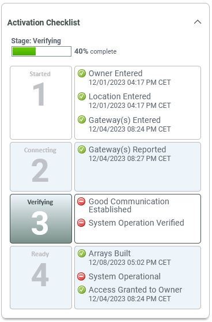Click the 40% complete label

coord(95,51)
